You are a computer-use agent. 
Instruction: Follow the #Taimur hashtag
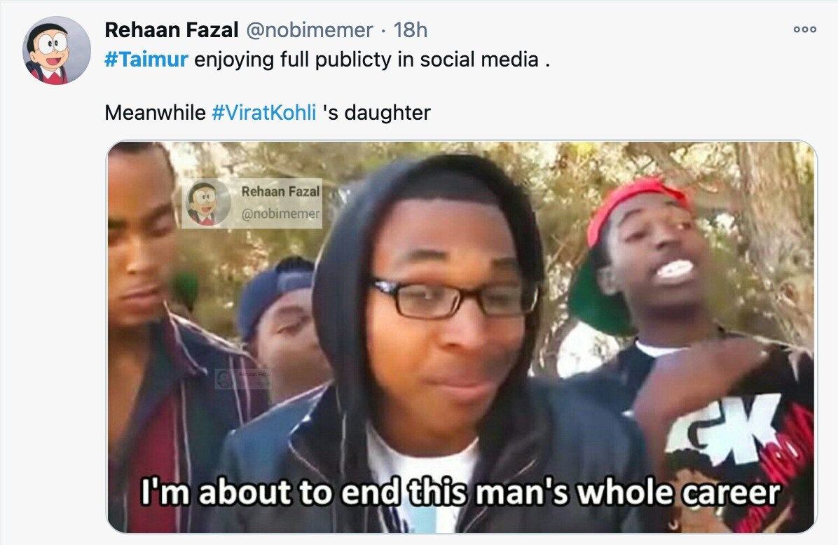pyautogui.click(x=146, y=60)
